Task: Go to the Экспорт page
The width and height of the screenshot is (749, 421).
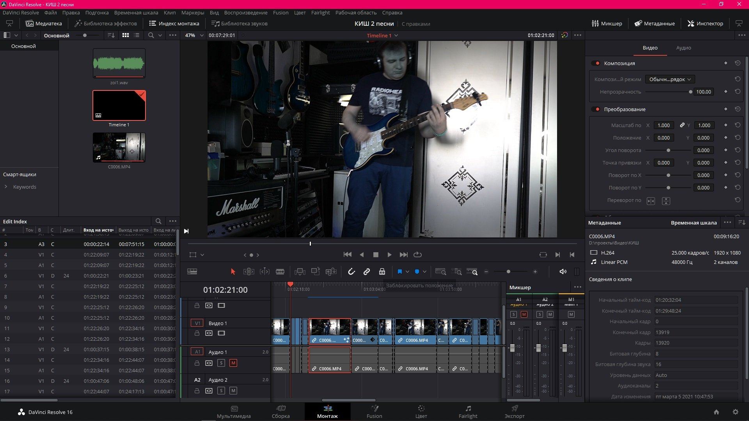Action: [514, 411]
